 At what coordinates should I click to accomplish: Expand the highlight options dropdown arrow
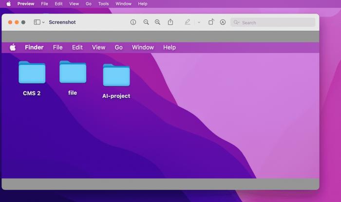199,22
